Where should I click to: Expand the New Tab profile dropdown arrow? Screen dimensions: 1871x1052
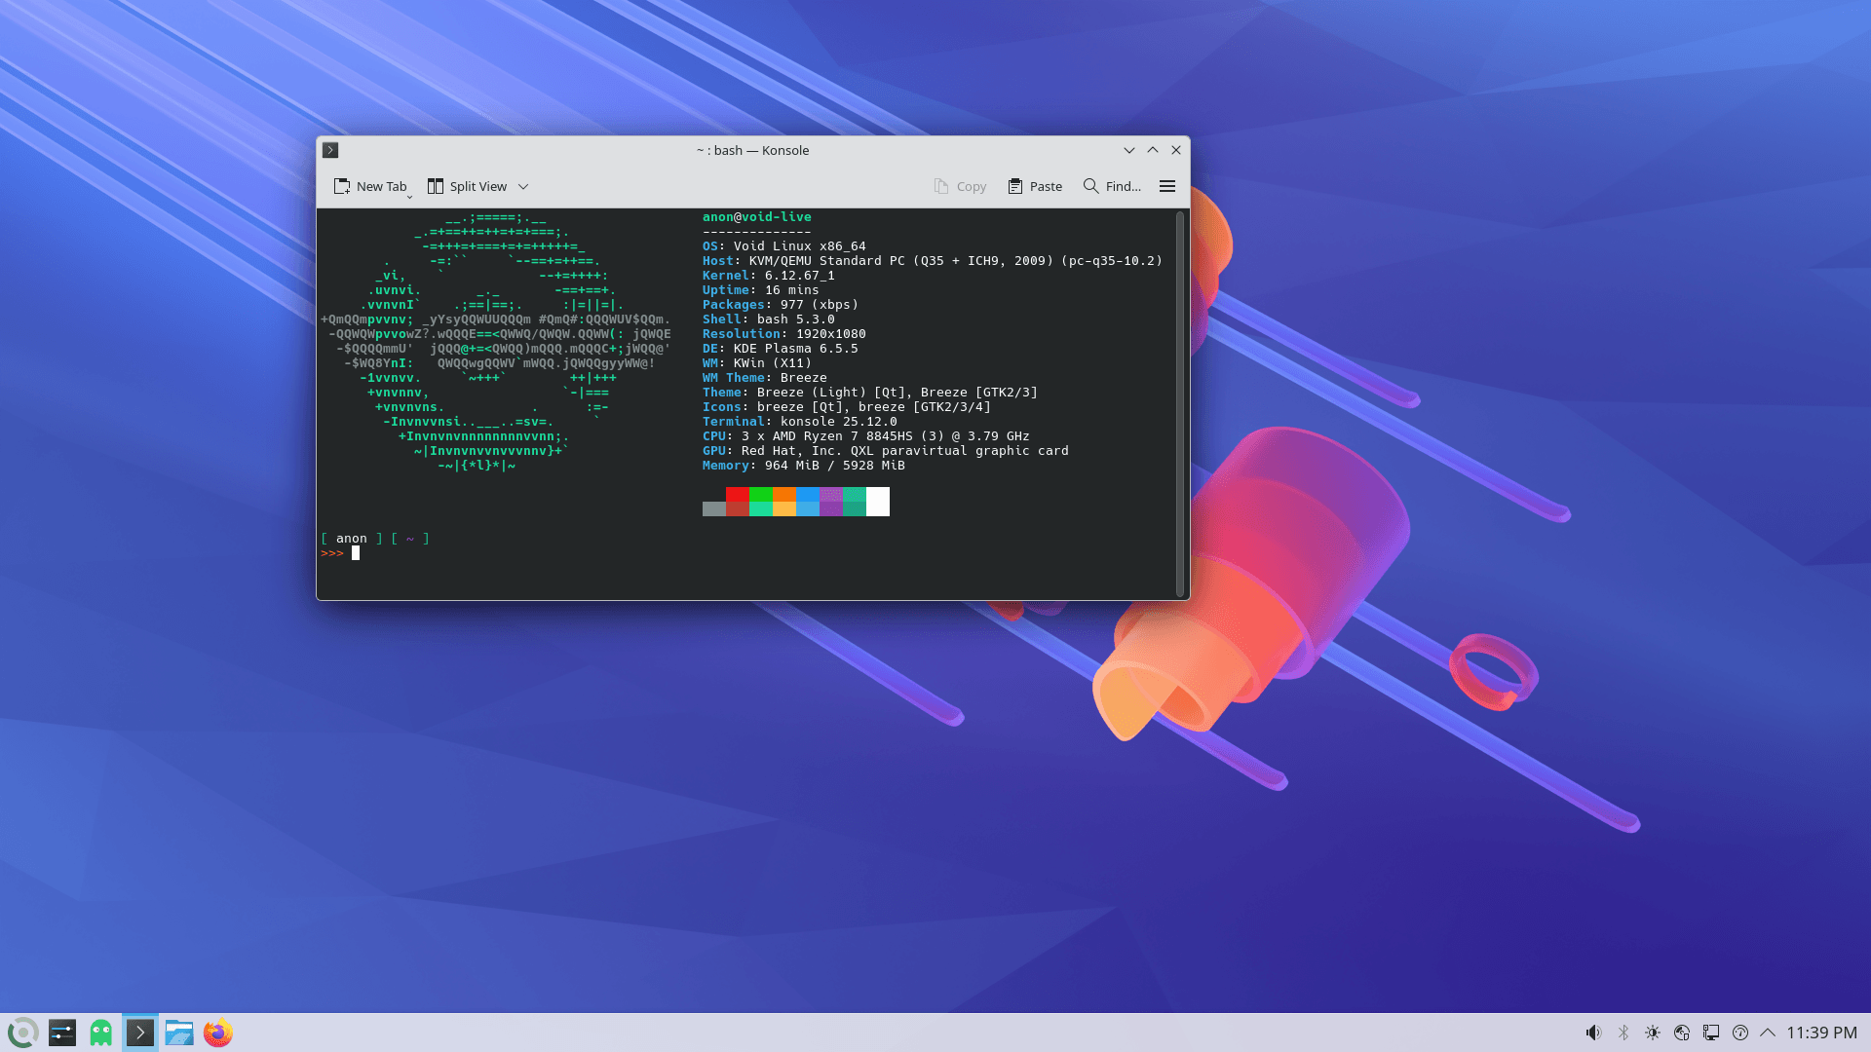pyautogui.click(x=409, y=197)
